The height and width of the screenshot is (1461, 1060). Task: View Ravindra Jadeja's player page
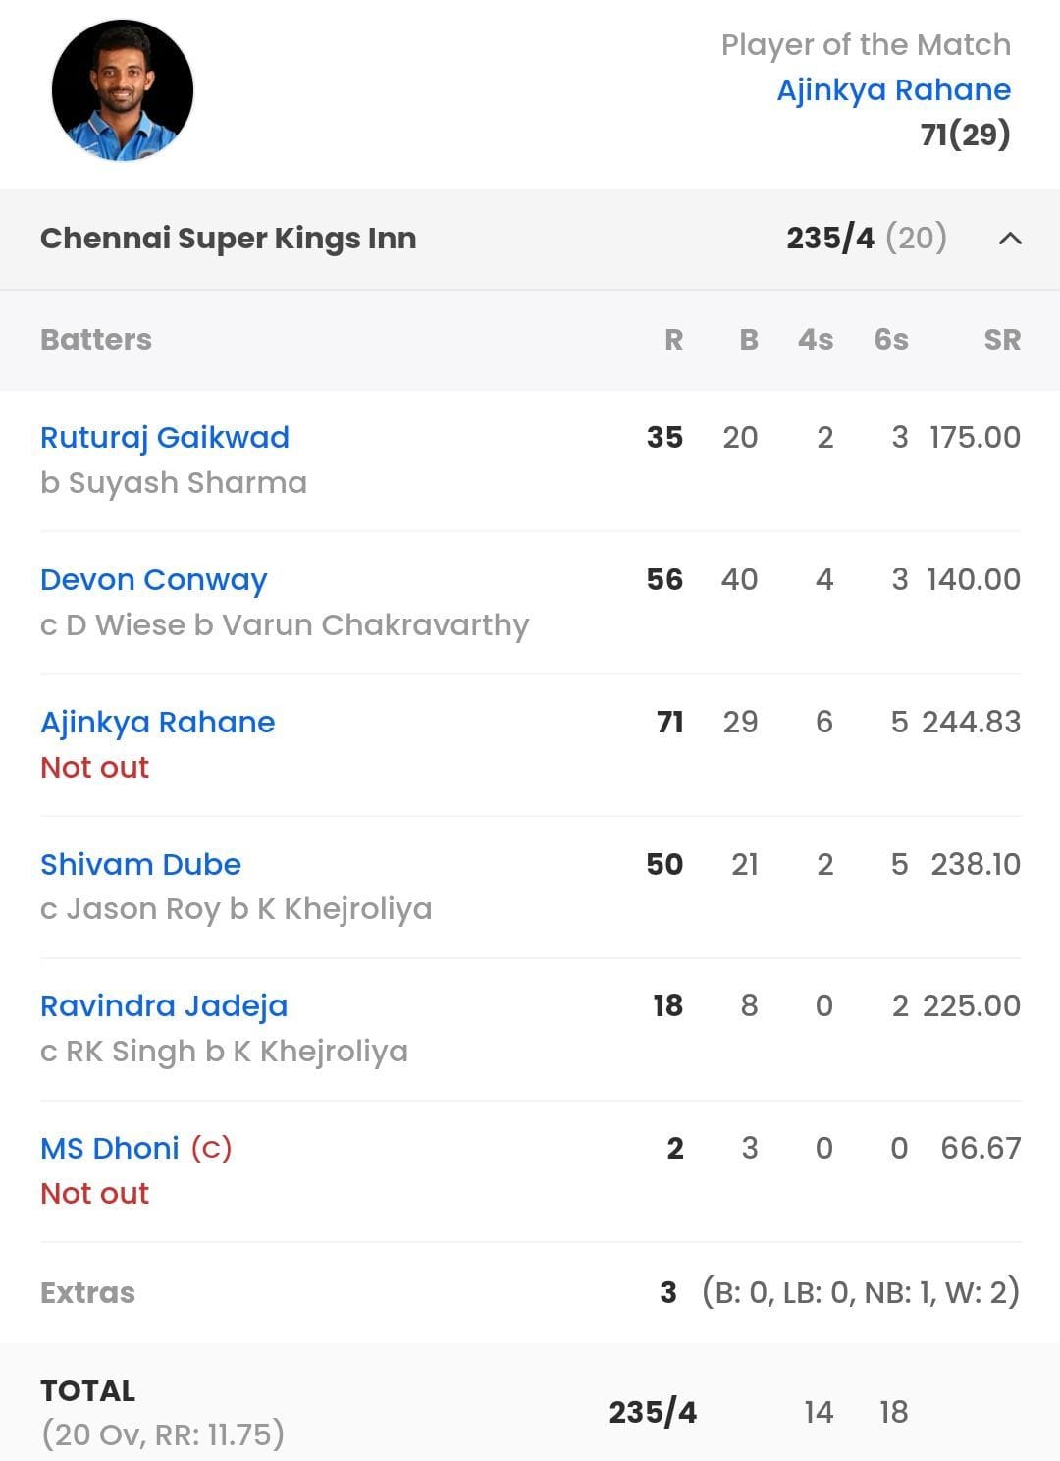coord(162,1005)
